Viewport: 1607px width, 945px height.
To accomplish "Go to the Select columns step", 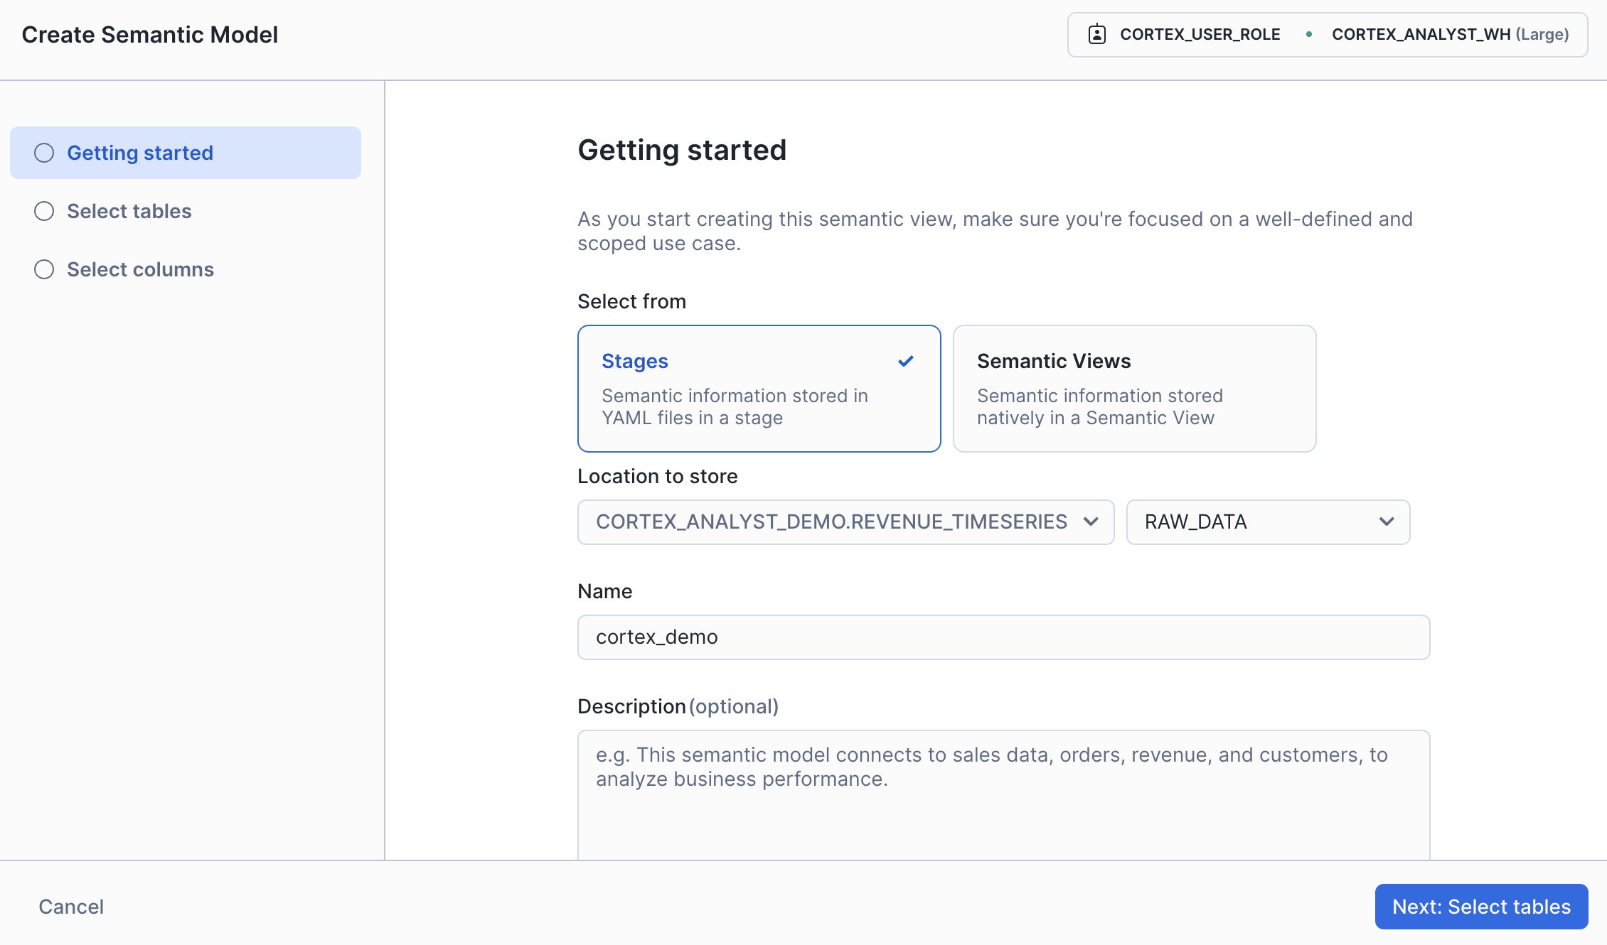I will pos(140,269).
